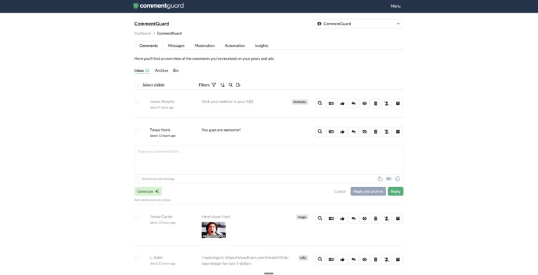
Task: Like James Murphy's comment with thumbs-up
Action: [x=342, y=103]
